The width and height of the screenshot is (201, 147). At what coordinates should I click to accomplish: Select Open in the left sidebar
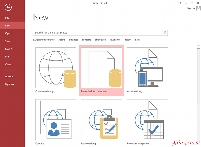[x=8, y=33]
